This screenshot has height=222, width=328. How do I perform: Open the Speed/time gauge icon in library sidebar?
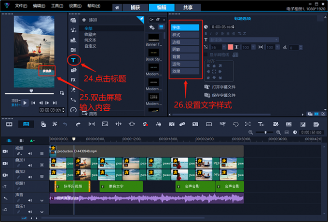(x=73, y=110)
